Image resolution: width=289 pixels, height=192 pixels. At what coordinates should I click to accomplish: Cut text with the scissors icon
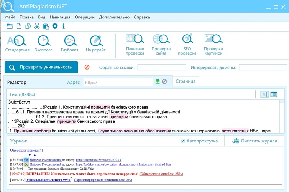click(x=37, y=26)
